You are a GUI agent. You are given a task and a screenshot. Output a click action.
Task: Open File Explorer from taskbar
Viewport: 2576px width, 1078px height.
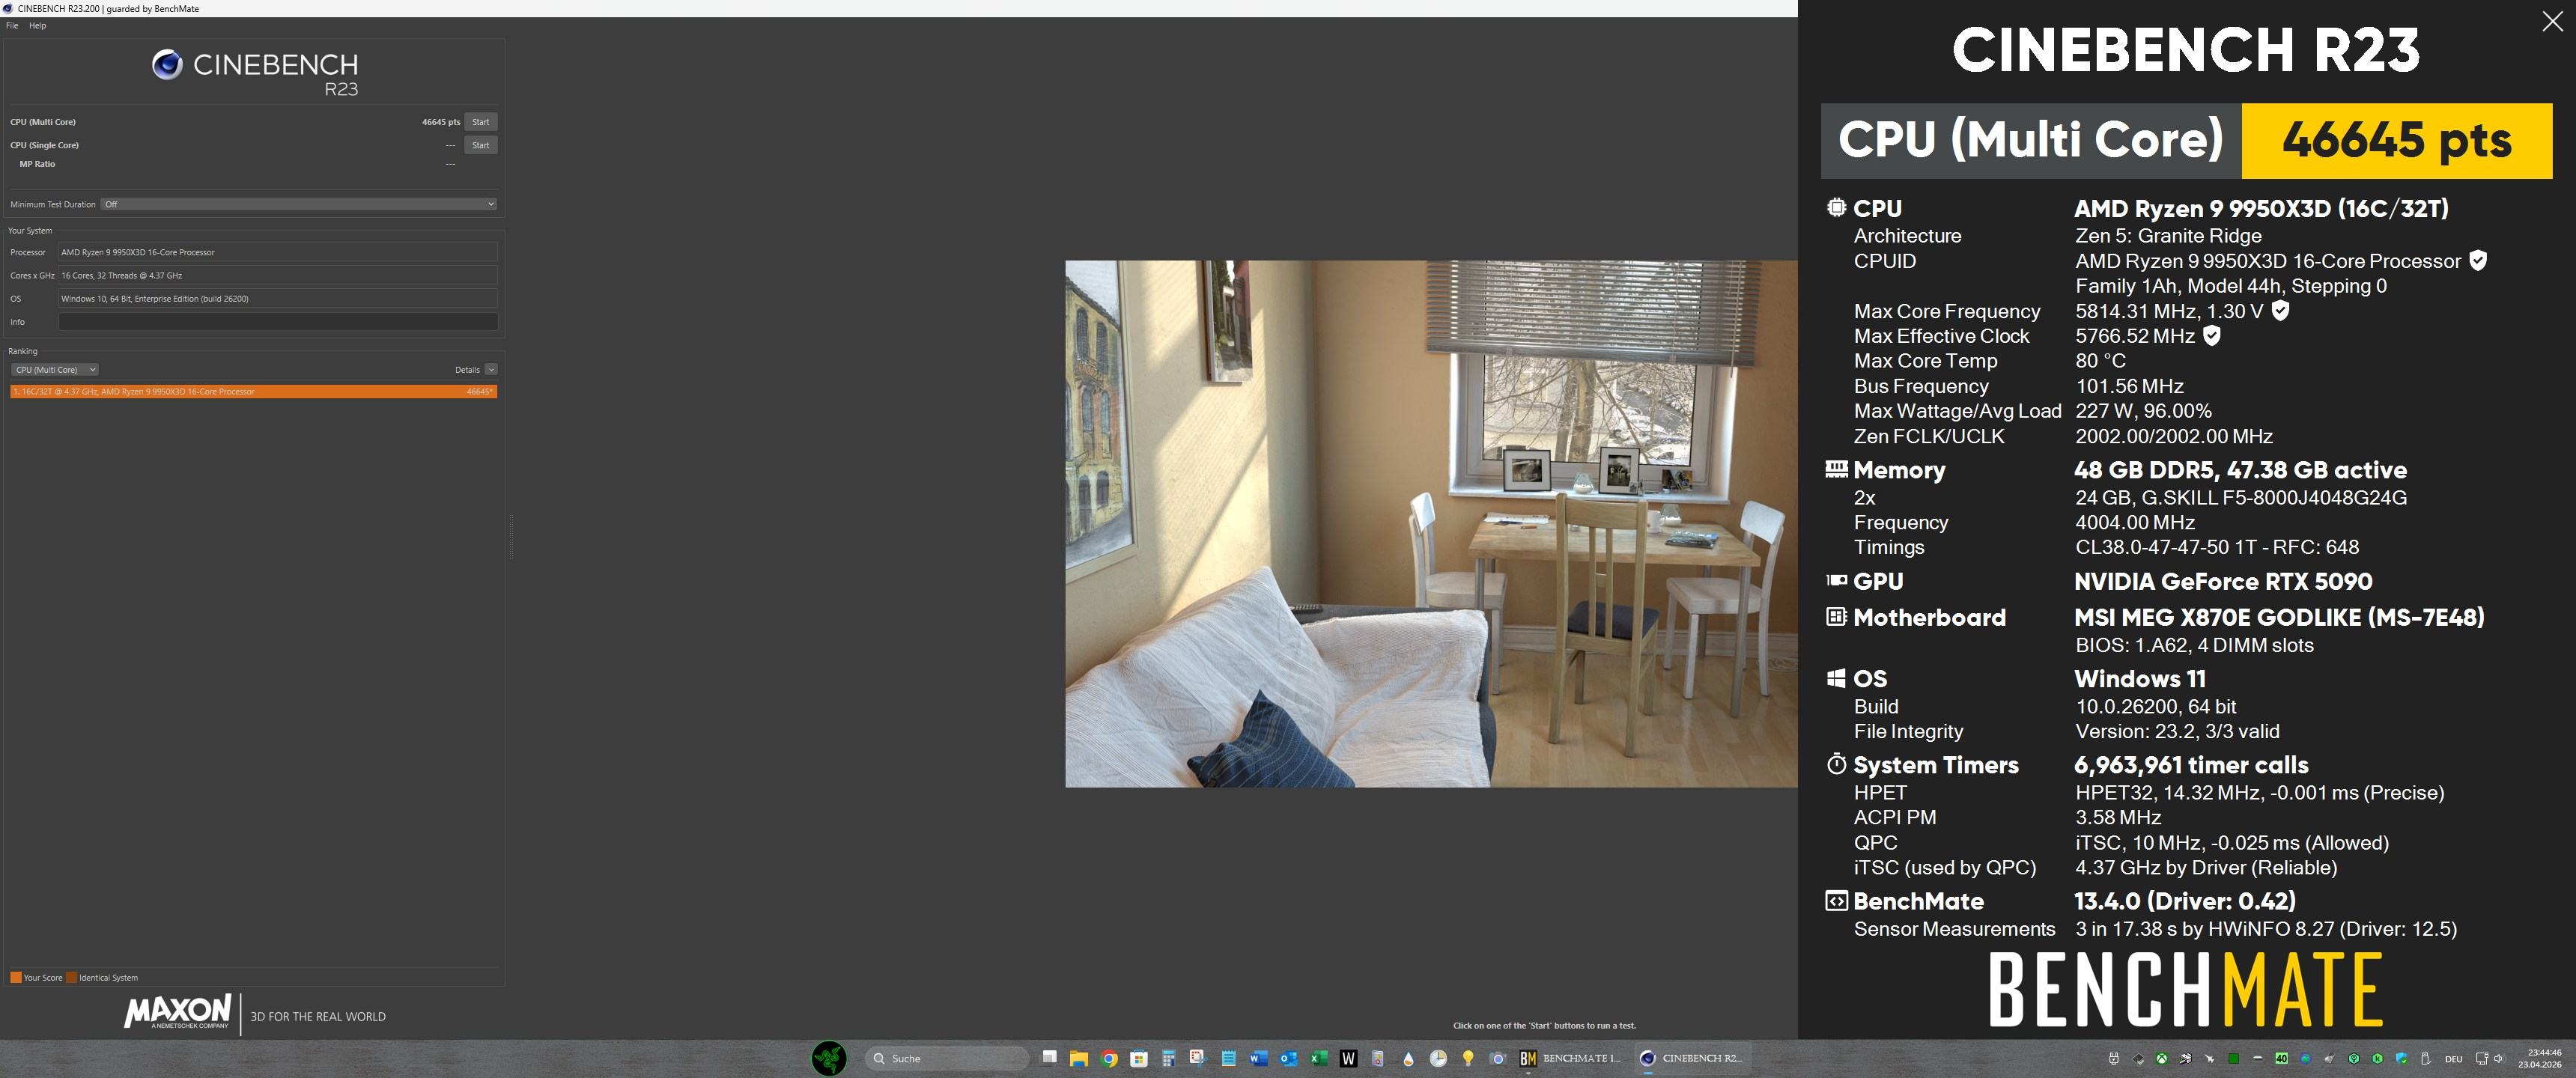[x=1079, y=1058]
